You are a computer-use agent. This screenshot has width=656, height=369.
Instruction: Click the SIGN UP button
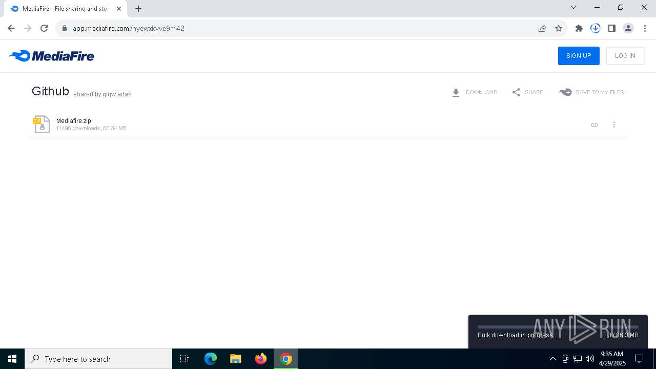(579, 56)
